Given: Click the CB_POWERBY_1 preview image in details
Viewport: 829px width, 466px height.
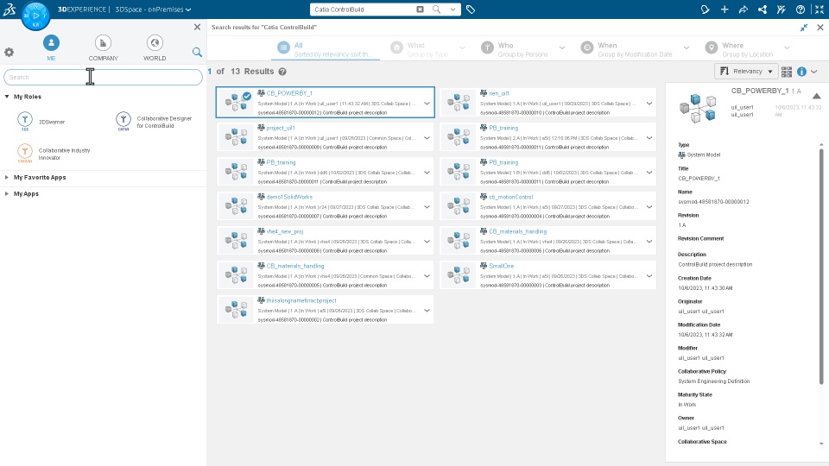Looking at the screenshot, I should click(x=698, y=108).
